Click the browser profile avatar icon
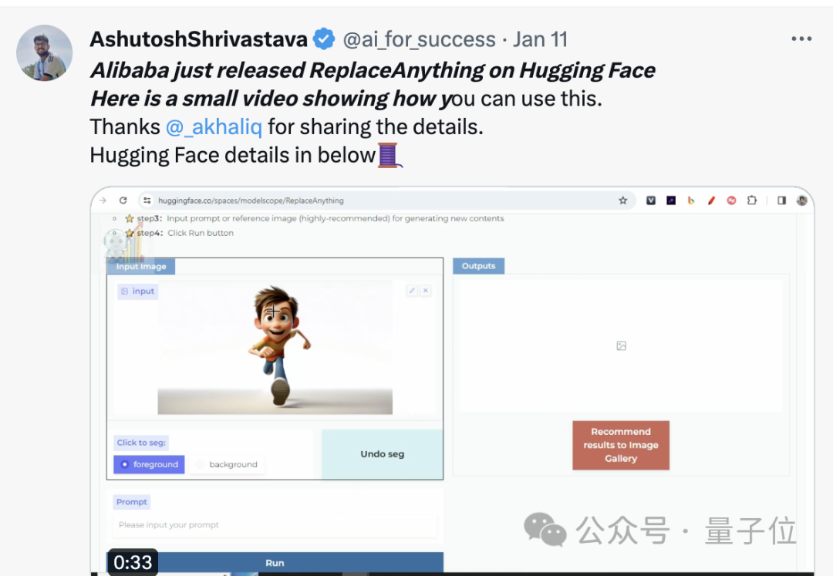Screen dimensions: 833x576 [801, 200]
